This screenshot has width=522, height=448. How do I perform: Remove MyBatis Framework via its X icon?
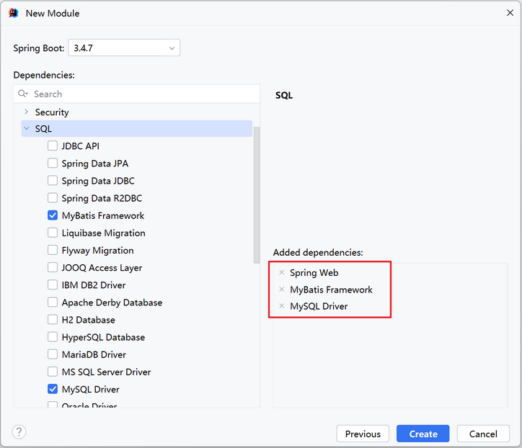(x=282, y=290)
